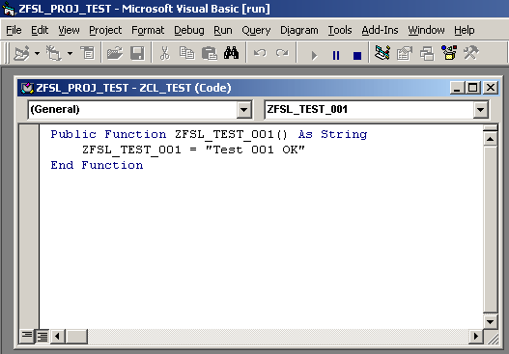Click the code scroll-down arrow button
The image size is (509, 354).
click(491, 321)
